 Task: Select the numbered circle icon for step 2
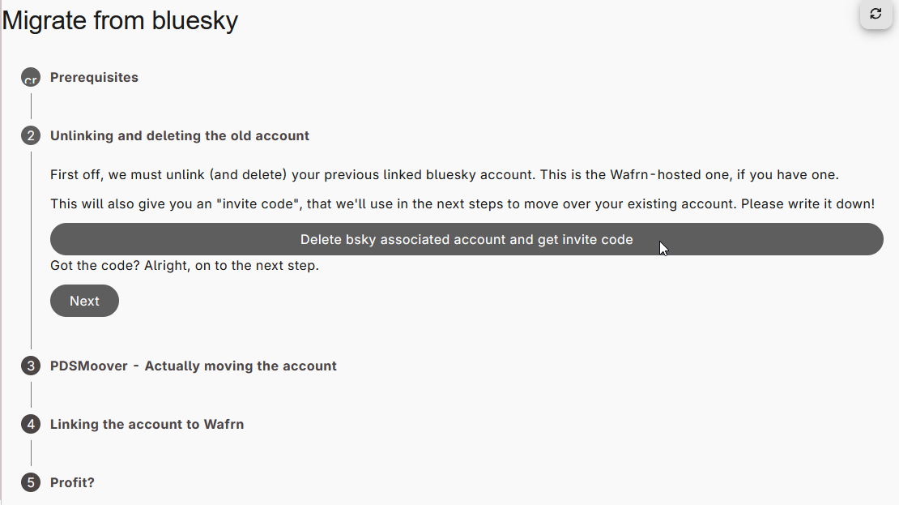pyautogui.click(x=30, y=135)
